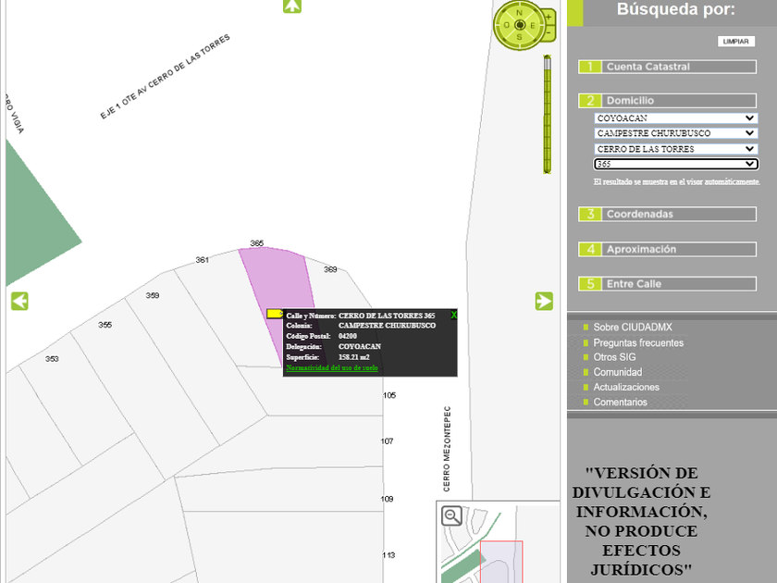Open Sobre CIUDADMX link
This screenshot has width=777, height=583.
[x=633, y=328]
